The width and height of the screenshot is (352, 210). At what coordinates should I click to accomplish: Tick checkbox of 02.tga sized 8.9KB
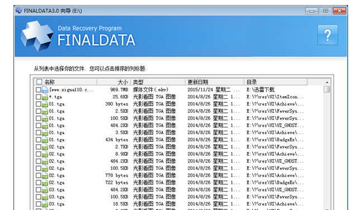point(38,154)
